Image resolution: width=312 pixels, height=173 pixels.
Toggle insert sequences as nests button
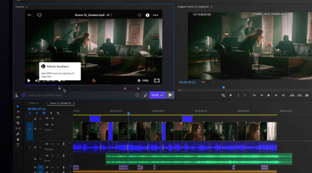coord(29,113)
